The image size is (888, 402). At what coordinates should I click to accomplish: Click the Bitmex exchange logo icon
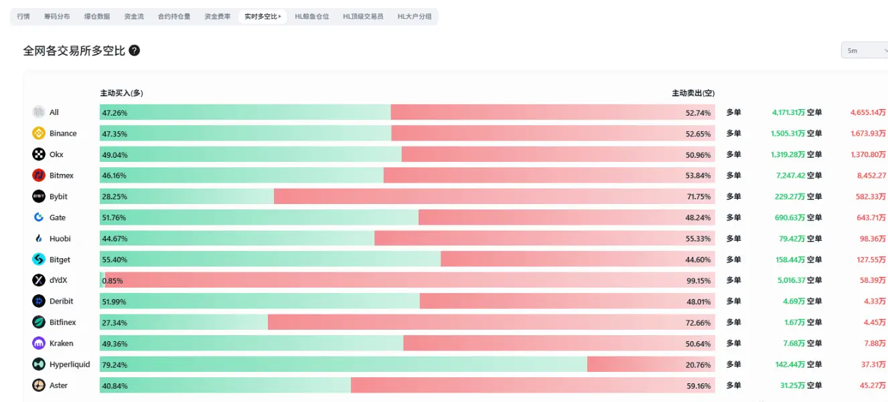(x=39, y=175)
